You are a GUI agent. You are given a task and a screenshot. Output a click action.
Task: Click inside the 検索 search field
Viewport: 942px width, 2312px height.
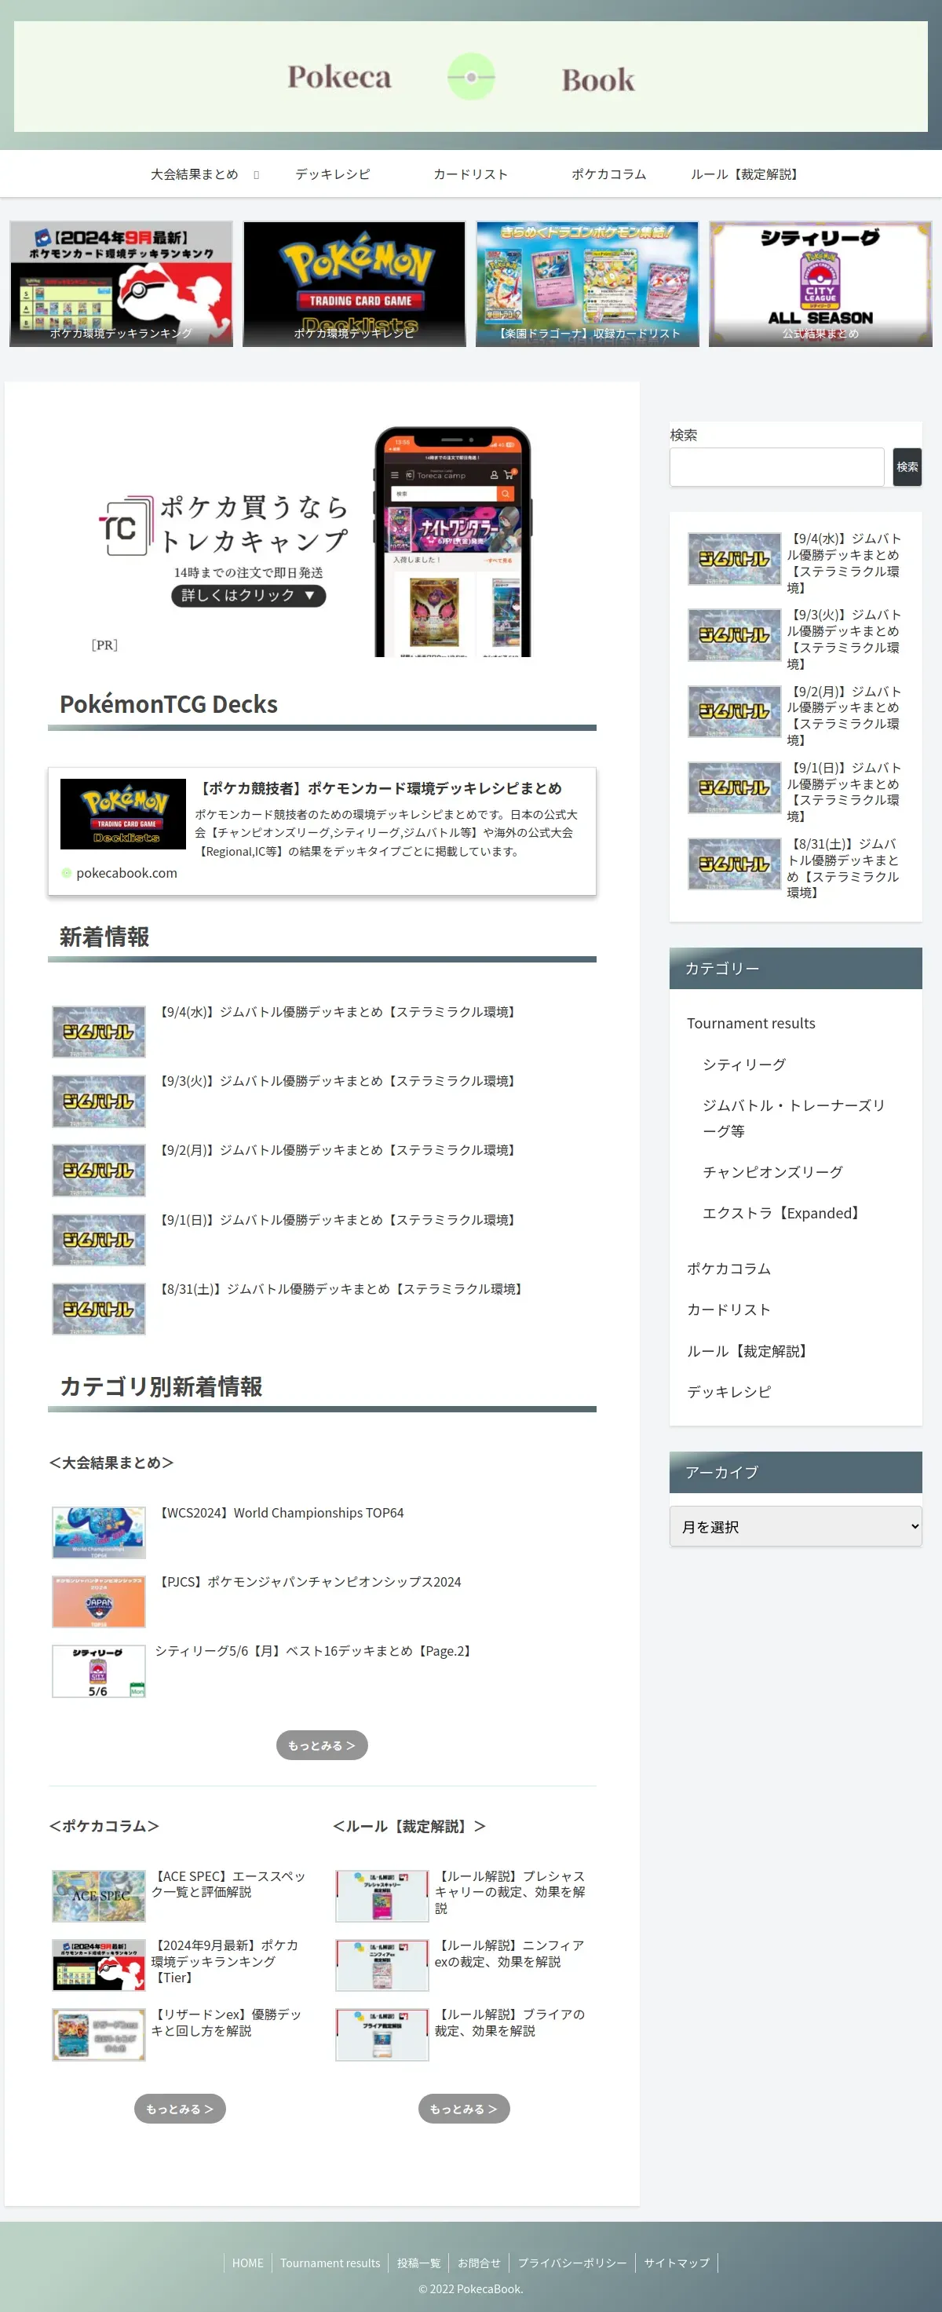777,466
